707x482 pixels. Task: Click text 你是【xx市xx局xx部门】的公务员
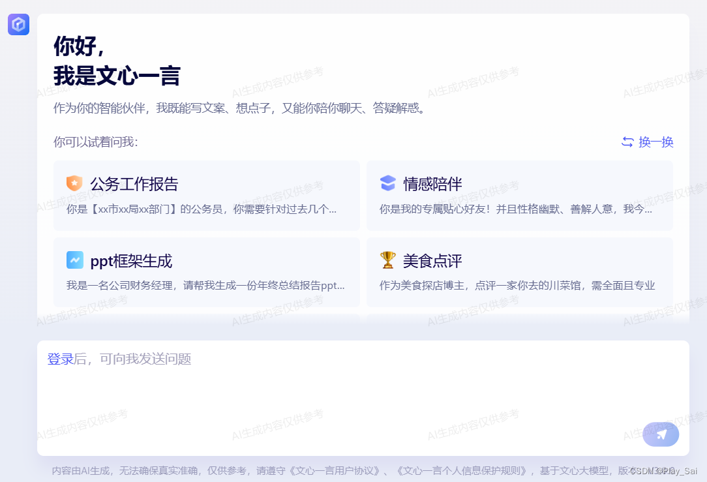point(144,209)
